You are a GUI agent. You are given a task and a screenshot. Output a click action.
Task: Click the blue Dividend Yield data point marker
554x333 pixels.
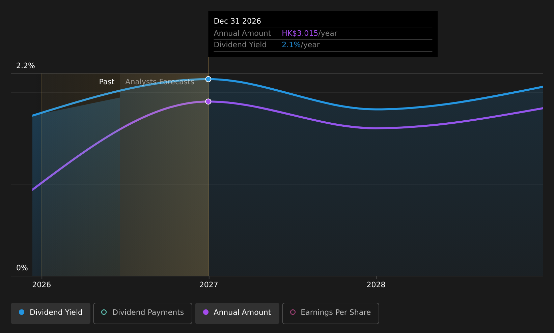(209, 79)
